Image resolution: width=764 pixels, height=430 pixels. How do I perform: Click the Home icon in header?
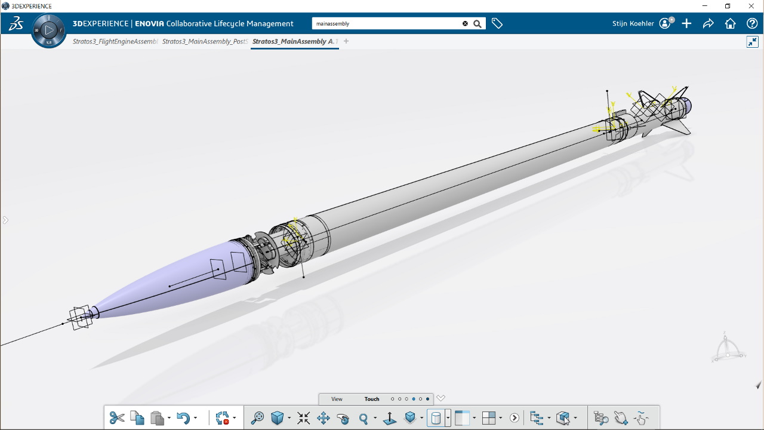click(730, 23)
